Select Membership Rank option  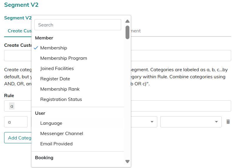click(x=60, y=89)
